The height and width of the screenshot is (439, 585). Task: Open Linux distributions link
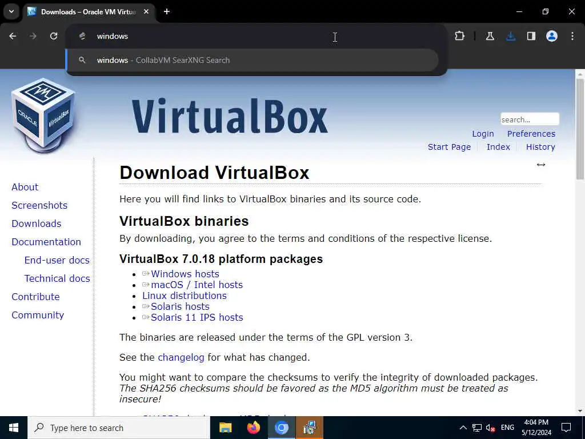185,296
